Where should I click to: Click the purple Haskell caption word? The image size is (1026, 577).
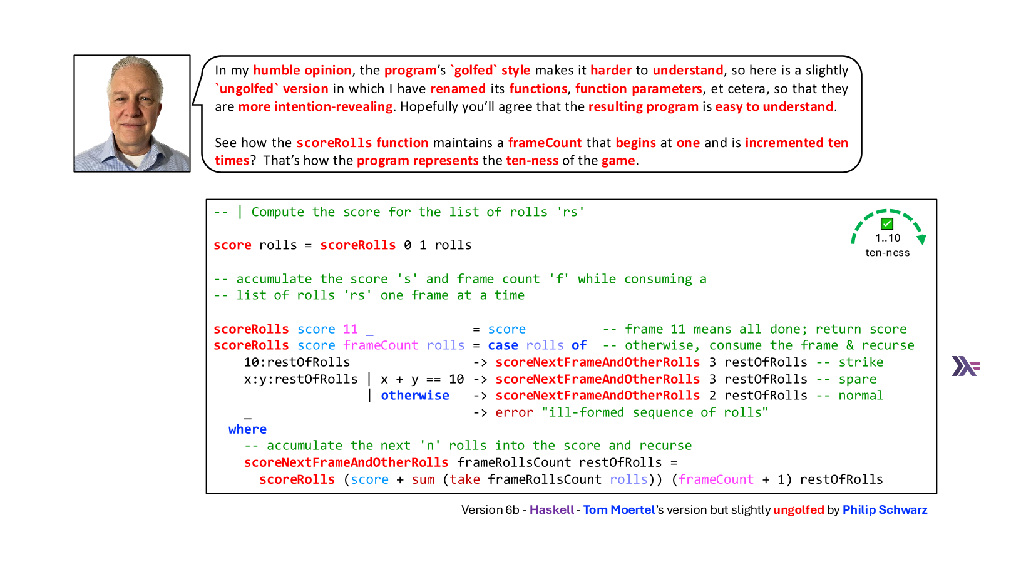coord(551,509)
